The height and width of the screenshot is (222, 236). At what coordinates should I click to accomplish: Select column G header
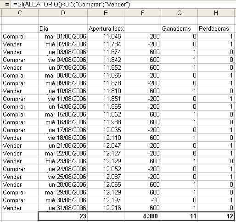[179, 13]
